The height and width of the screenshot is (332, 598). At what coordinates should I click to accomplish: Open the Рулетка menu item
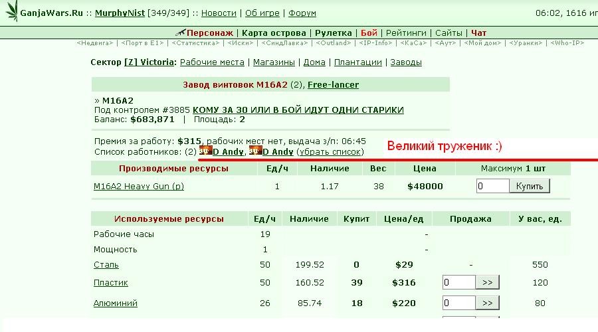pyautogui.click(x=334, y=33)
